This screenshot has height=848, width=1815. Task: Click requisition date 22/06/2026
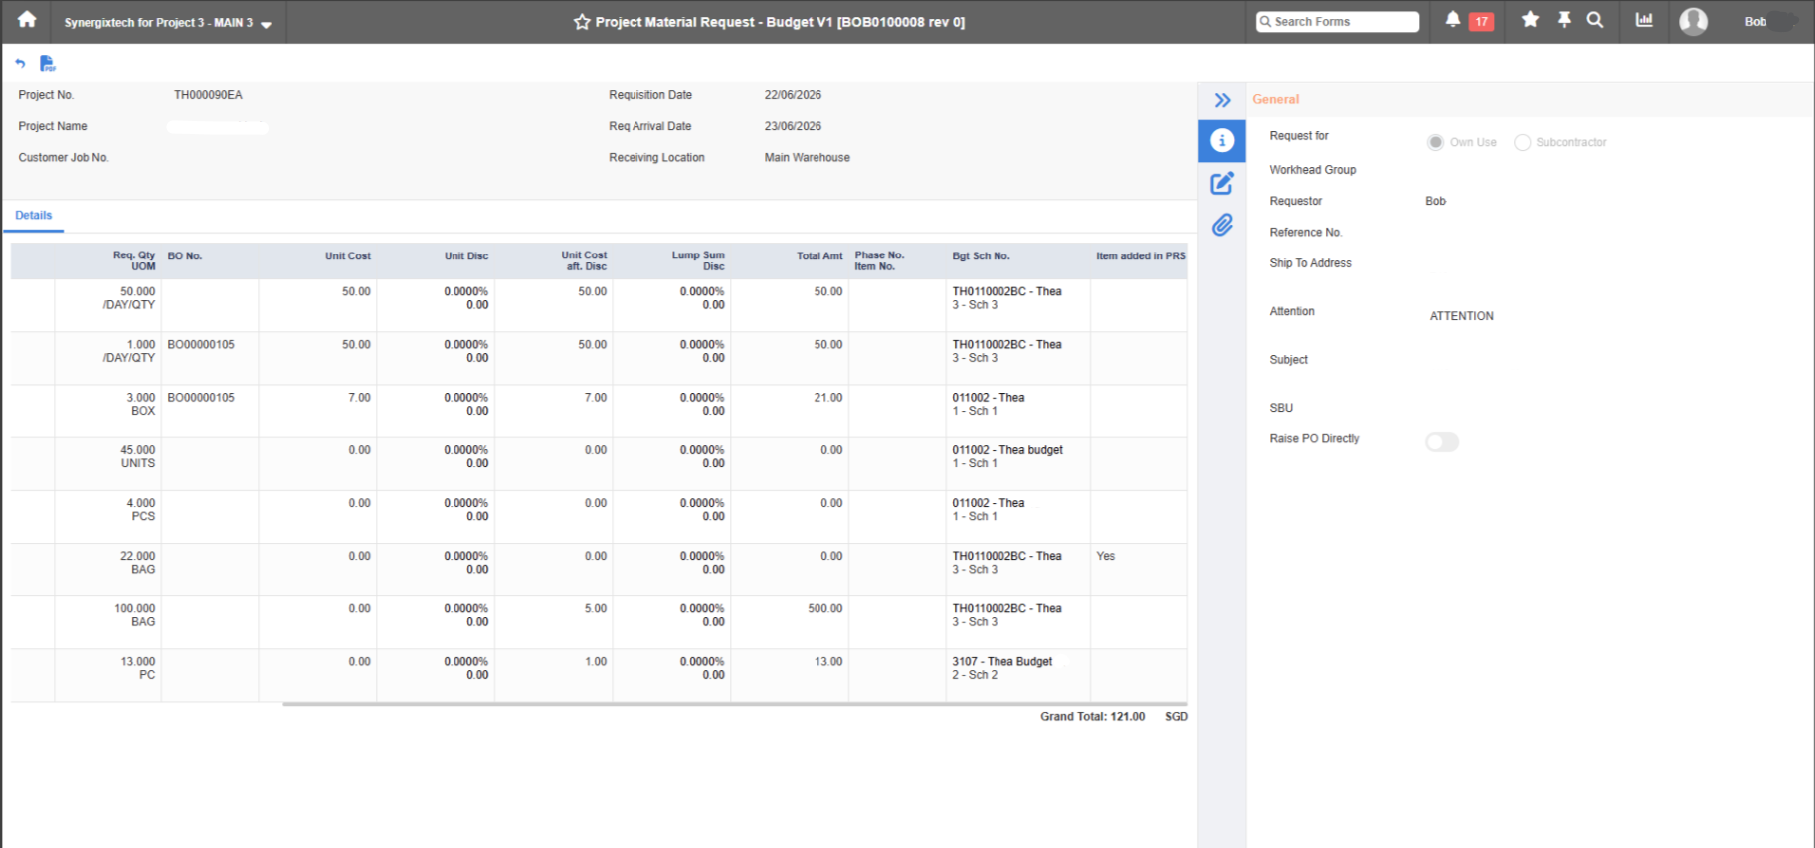pyautogui.click(x=793, y=95)
